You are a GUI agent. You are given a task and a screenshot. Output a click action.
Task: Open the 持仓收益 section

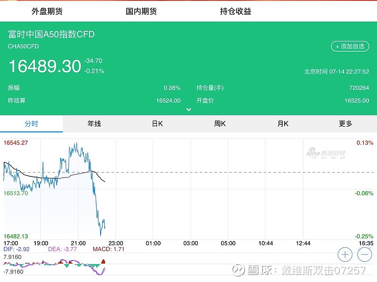(x=236, y=10)
